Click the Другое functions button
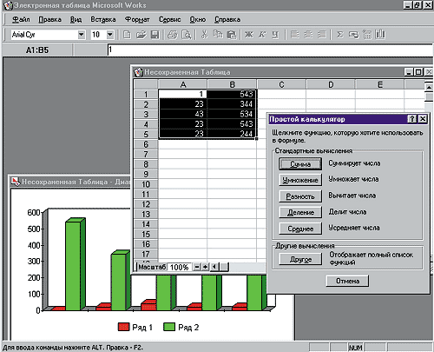The height and width of the screenshot is (352, 434). tap(300, 259)
